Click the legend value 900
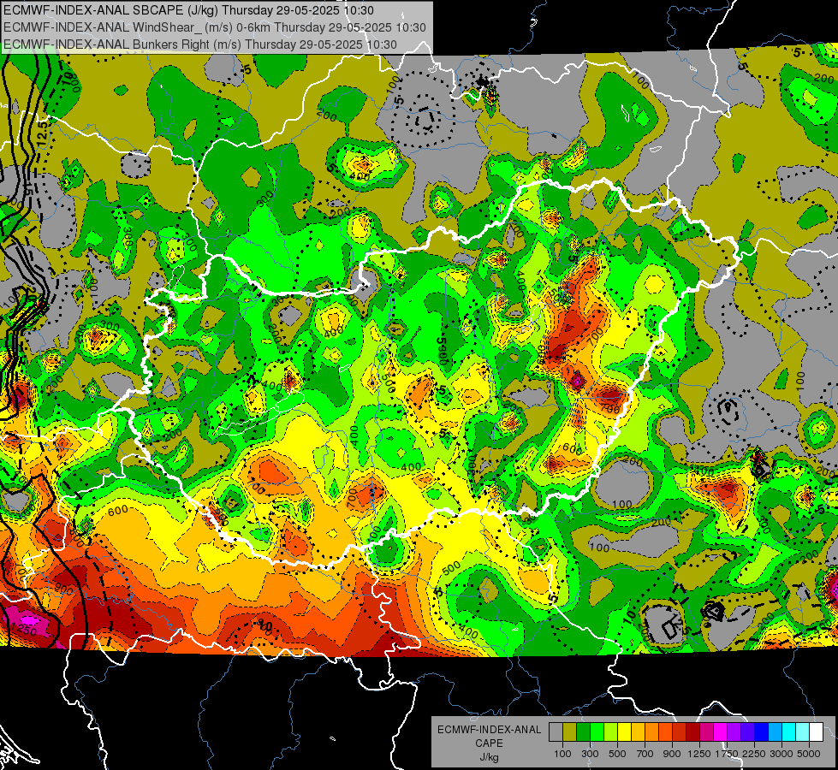 pos(672,754)
